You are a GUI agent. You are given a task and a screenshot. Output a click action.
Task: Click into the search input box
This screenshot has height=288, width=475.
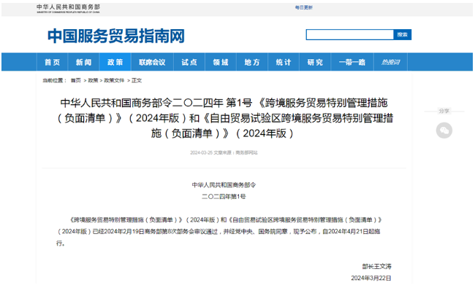coord(349,35)
